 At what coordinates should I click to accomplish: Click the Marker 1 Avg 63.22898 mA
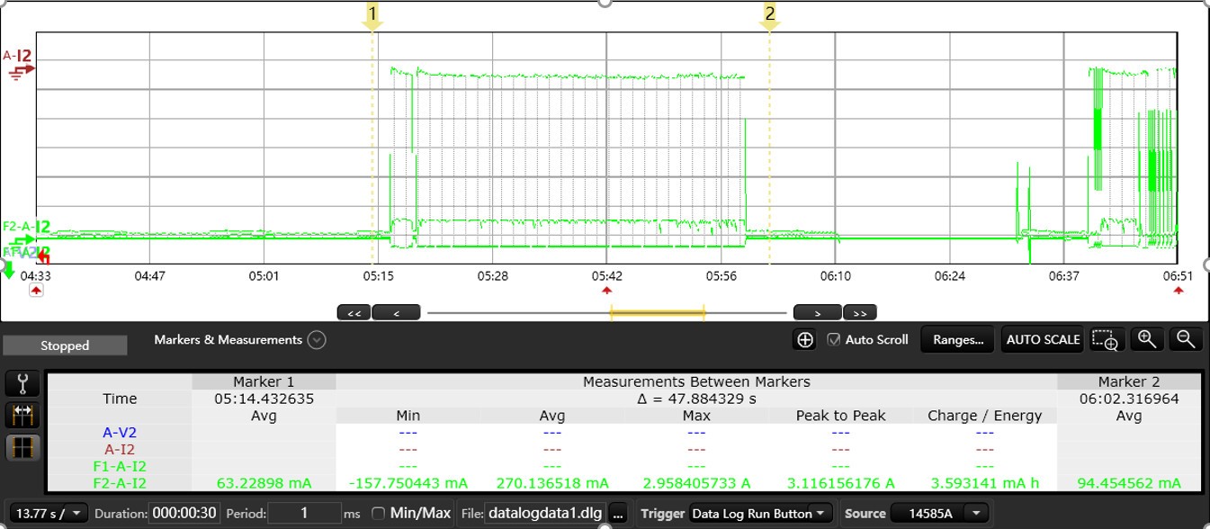click(x=264, y=484)
